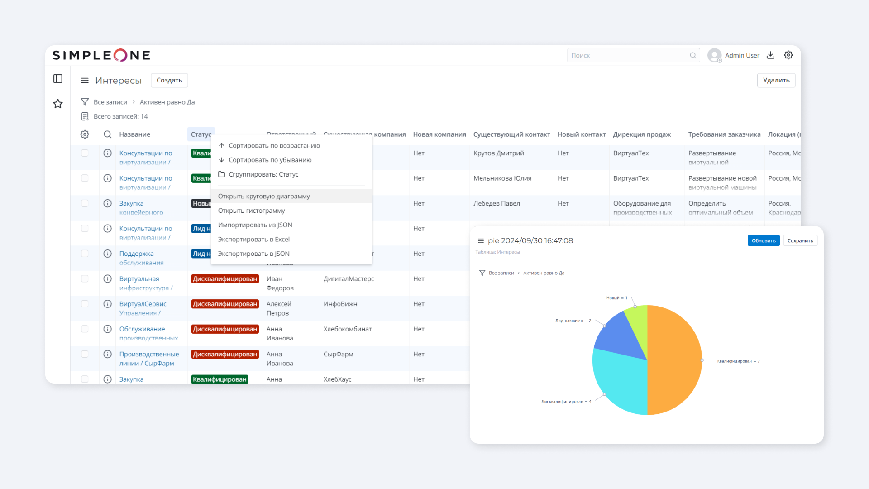Toggle the sidebar panel icon
Viewport: 869px width, 489px height.
[x=58, y=79]
